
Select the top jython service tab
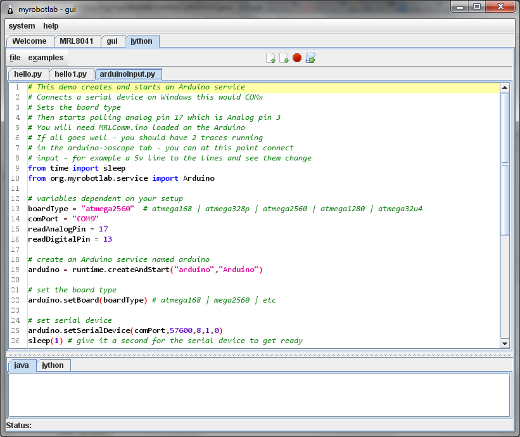pyautogui.click(x=142, y=41)
